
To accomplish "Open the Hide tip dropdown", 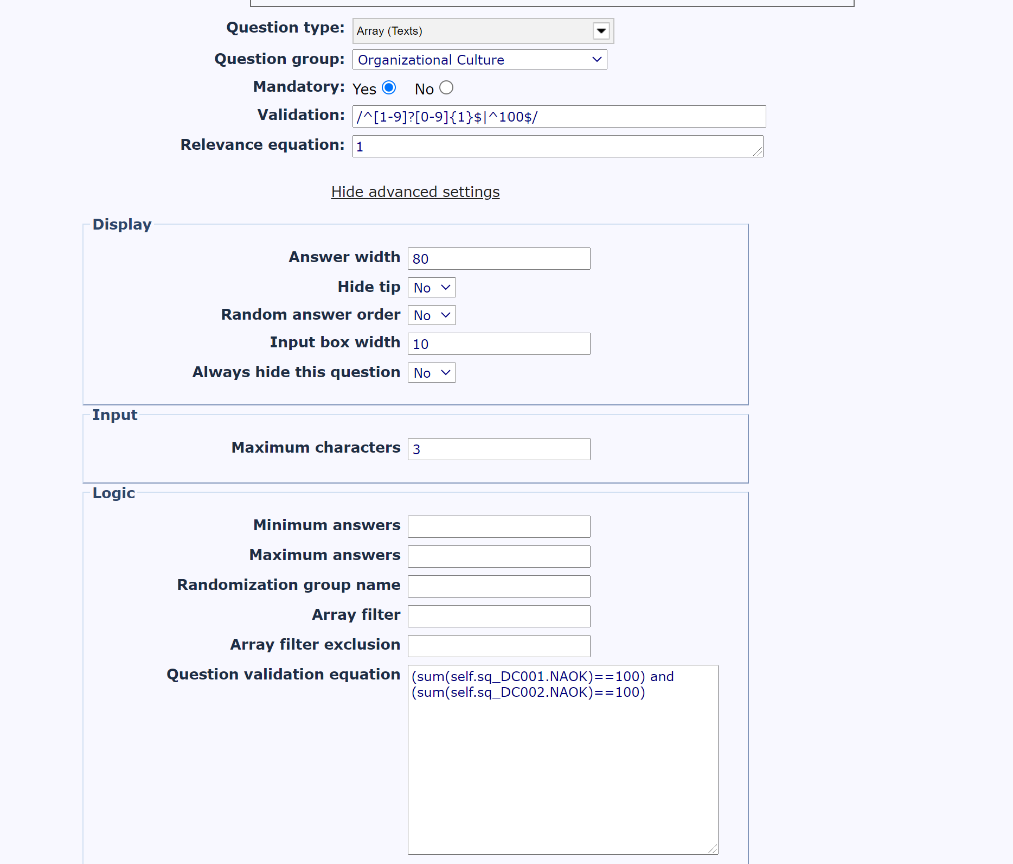I will 432,288.
